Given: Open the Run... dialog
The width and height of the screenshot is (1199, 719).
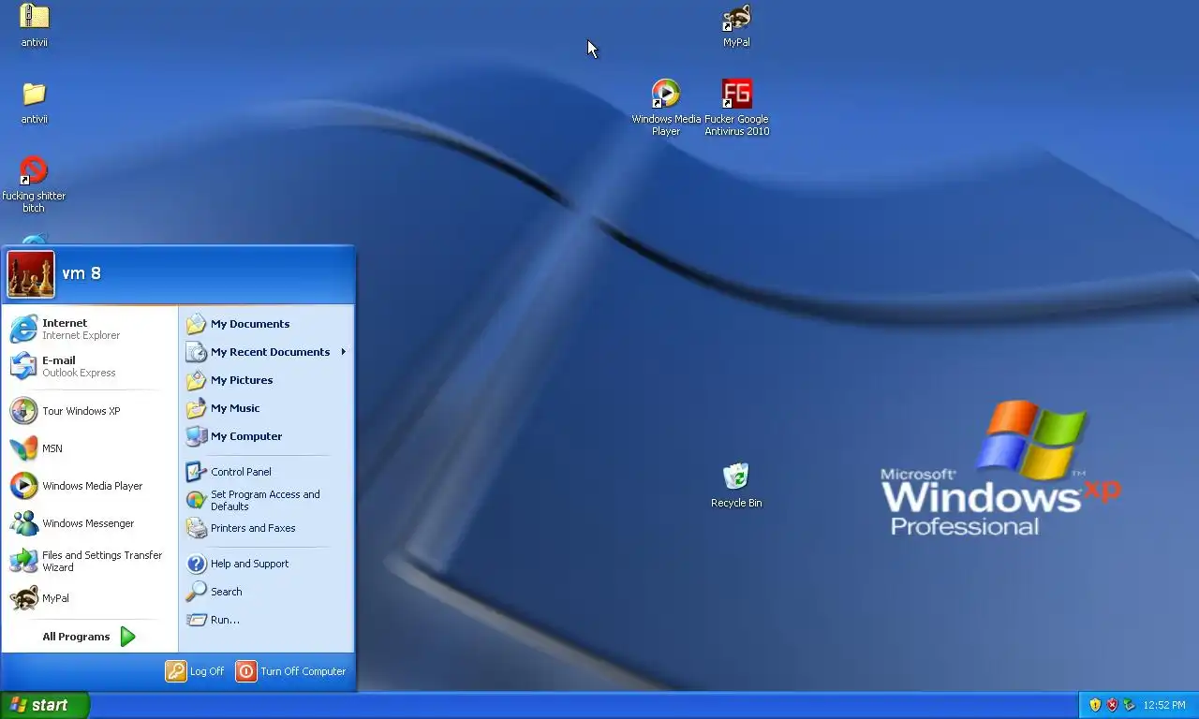Looking at the screenshot, I should [x=266, y=620].
